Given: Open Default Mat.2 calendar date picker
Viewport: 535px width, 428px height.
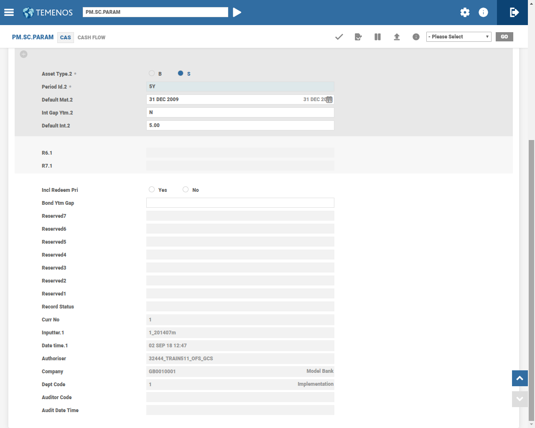Looking at the screenshot, I should (329, 99).
